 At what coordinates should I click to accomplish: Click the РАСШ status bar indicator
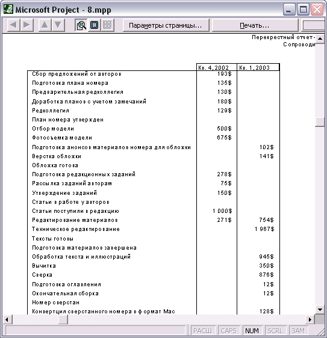point(202,330)
